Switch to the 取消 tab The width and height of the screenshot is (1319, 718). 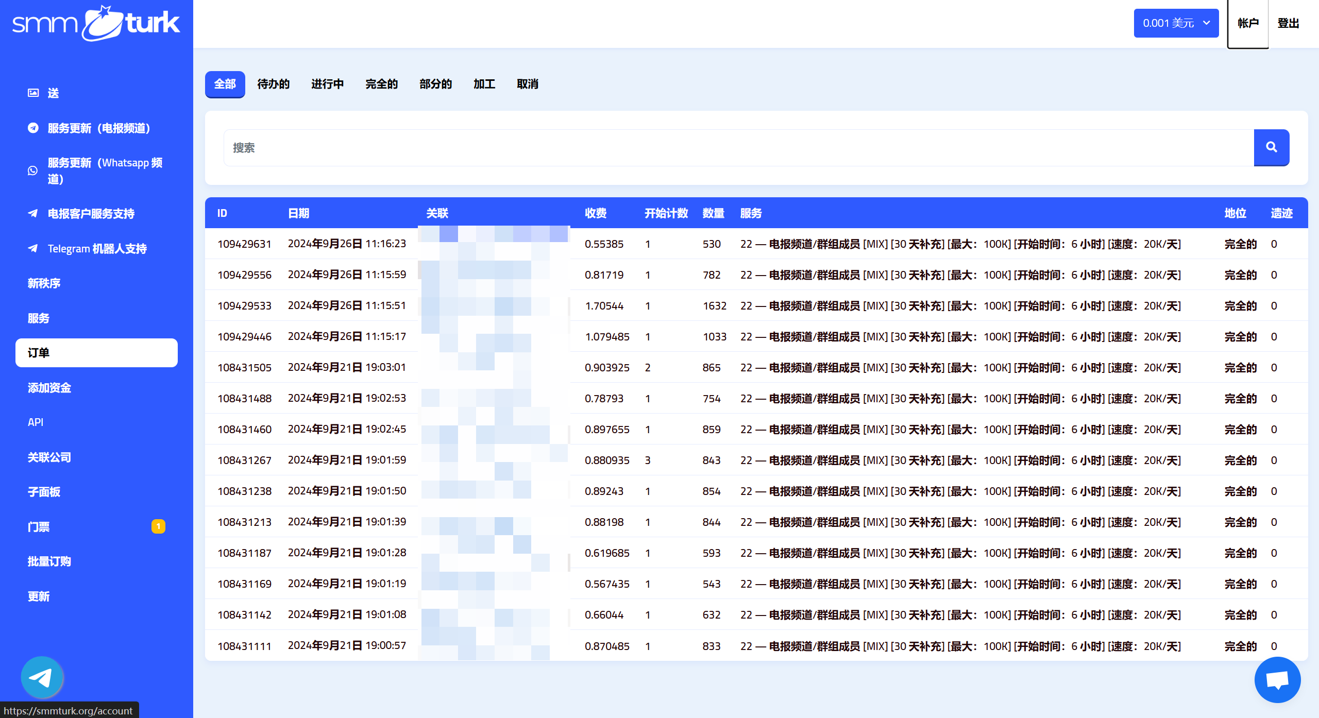coord(528,84)
